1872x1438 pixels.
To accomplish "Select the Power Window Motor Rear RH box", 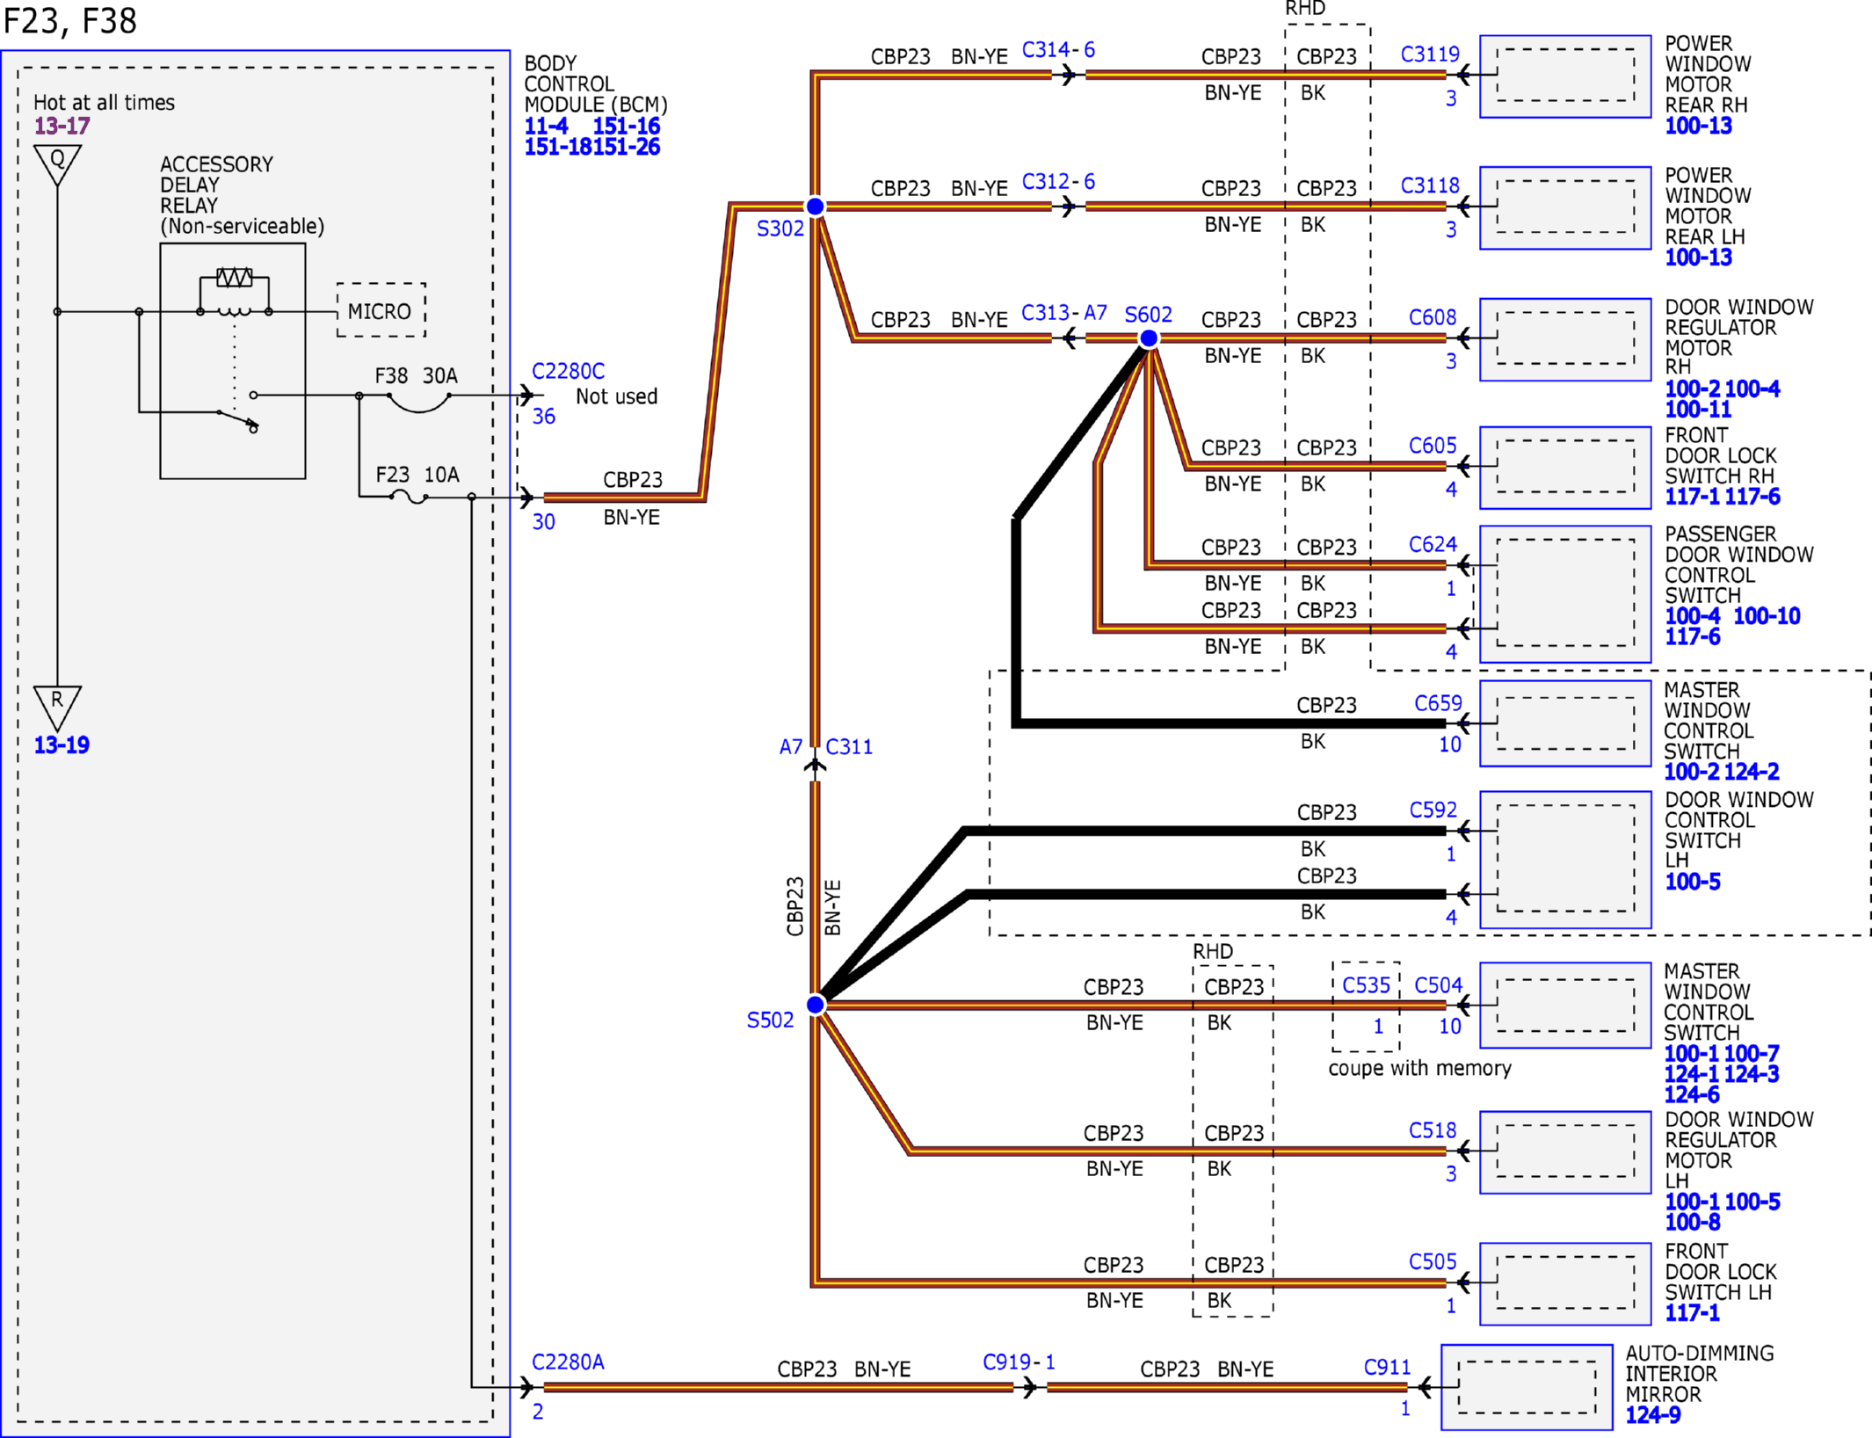I will tap(1565, 76).
